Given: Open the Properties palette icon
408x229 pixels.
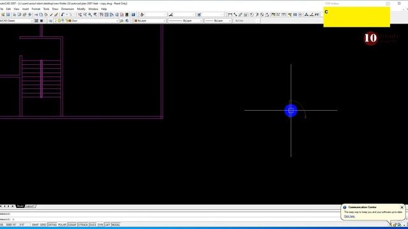Looking at the screenshot, I should [x=101, y=15].
